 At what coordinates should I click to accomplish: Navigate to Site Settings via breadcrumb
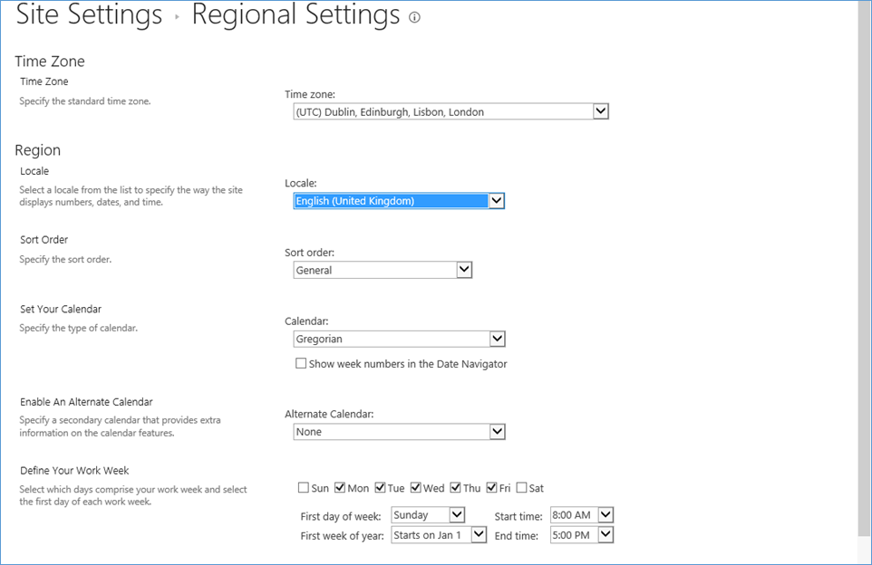pyautogui.click(x=88, y=14)
